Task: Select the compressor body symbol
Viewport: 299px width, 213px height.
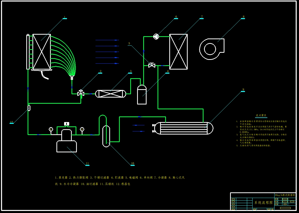Action: [67, 141]
